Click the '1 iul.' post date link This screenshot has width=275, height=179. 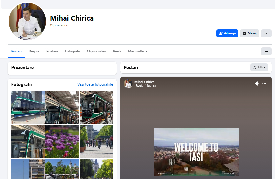coord(148,86)
